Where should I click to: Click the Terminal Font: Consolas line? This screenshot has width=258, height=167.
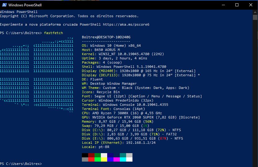(113, 109)
